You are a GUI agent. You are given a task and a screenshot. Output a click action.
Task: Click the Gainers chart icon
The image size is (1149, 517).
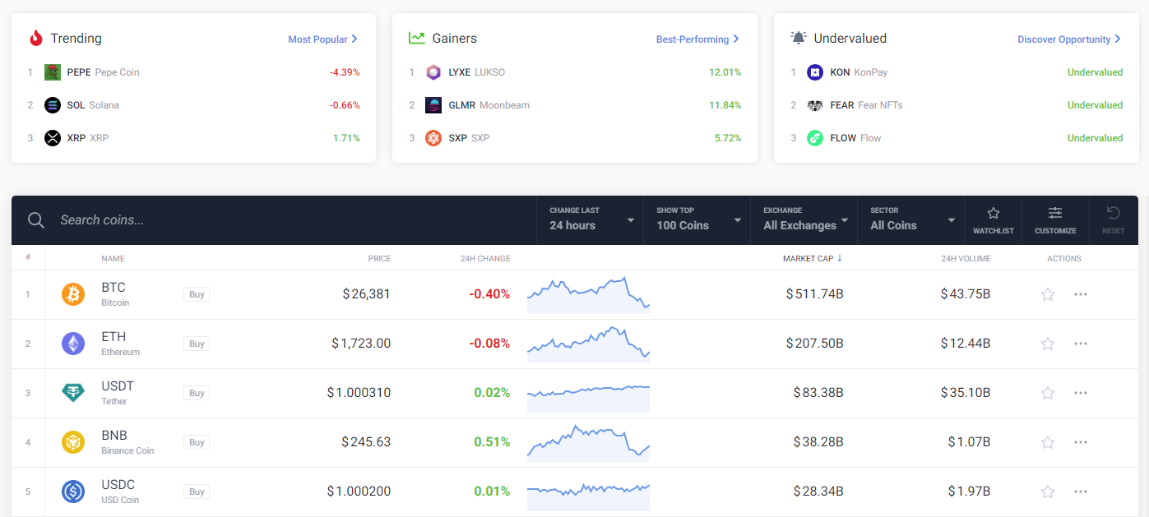click(x=417, y=39)
